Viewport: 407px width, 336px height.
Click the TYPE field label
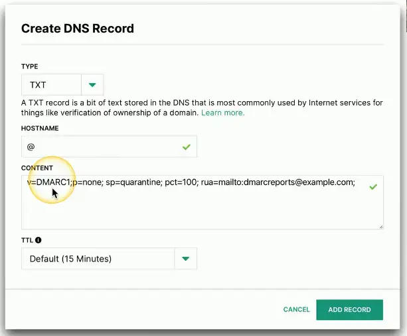pos(30,67)
